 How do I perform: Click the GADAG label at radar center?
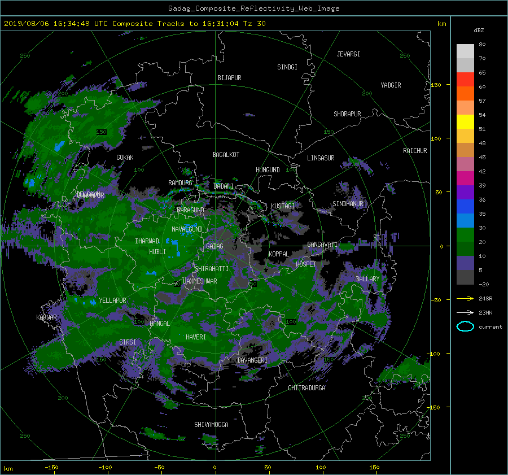(214, 246)
